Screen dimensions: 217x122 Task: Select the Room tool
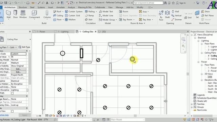[x=124, y=12]
